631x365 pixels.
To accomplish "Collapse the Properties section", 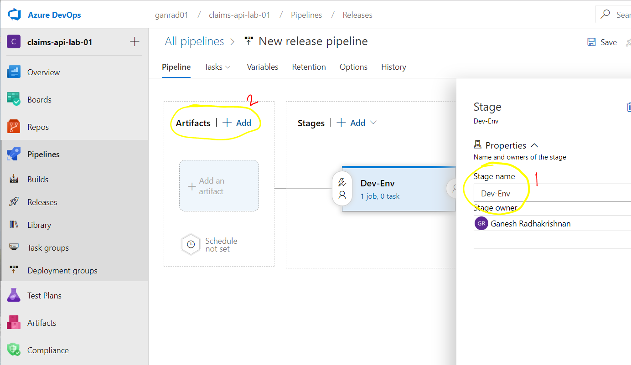I will [535, 145].
